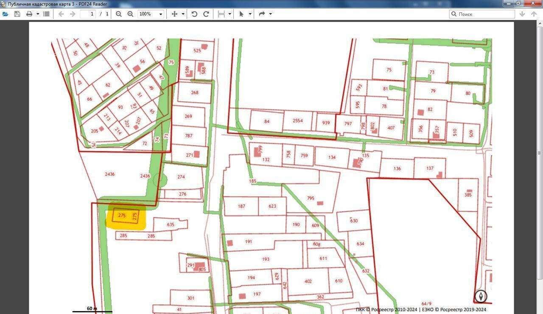Click parcel number 2554 on the map
The width and height of the screenshot is (543, 314).
click(298, 121)
